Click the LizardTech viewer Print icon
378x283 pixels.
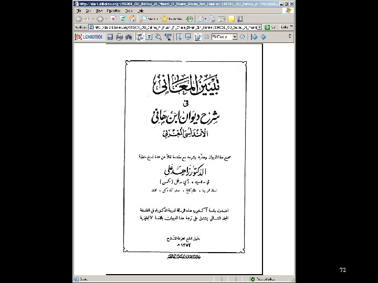[119, 37]
